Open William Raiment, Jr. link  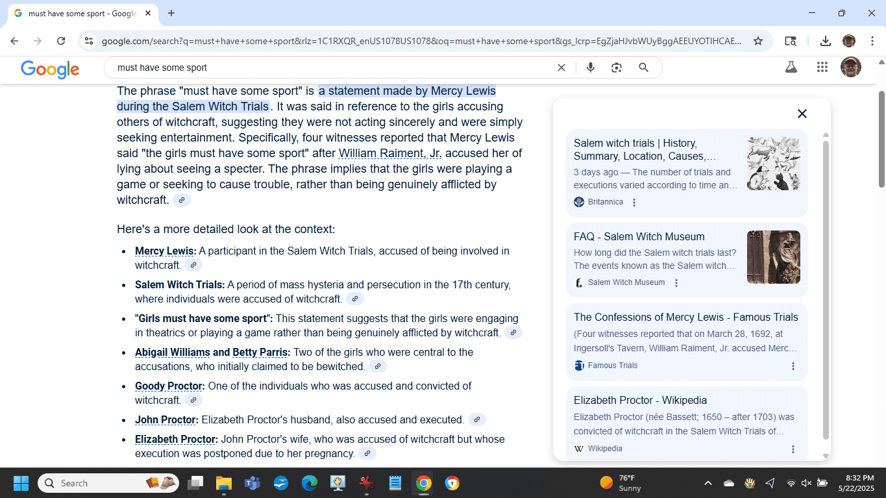tap(390, 153)
